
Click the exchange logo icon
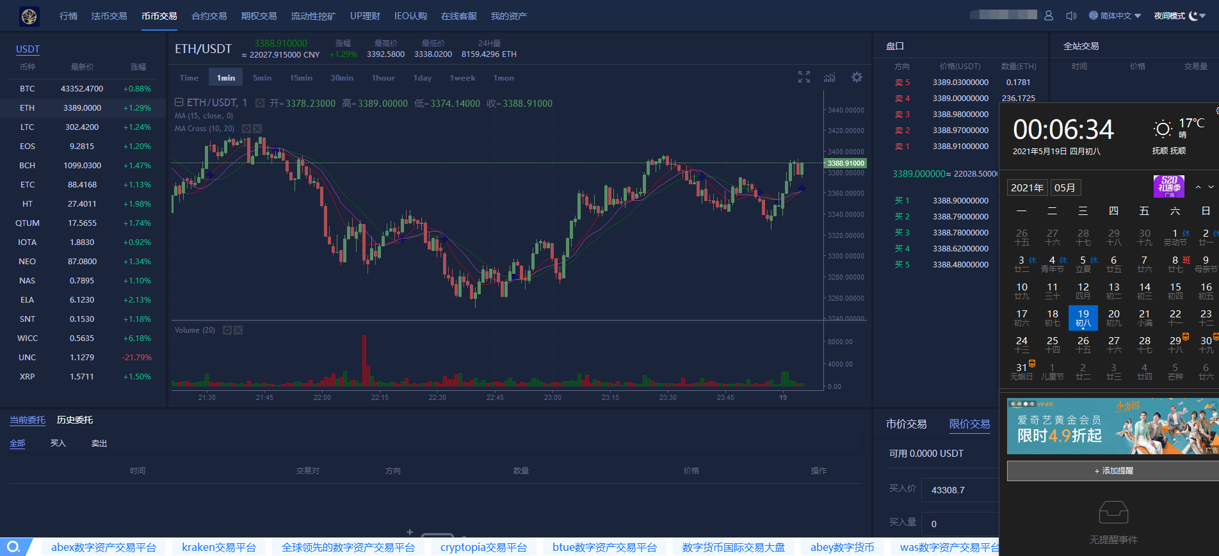pos(29,16)
